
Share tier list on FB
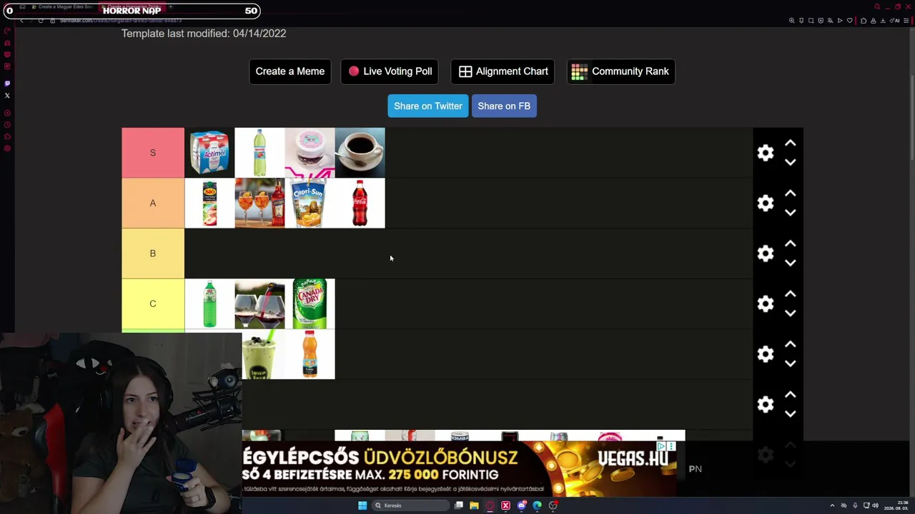click(504, 106)
